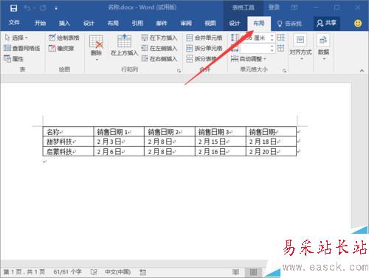Click the 告诉我 lightbulb search box
This screenshot has width=369, height=278.
(289, 24)
